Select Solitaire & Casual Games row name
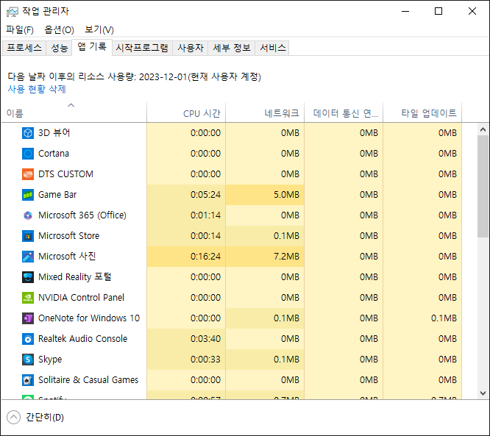 point(88,380)
